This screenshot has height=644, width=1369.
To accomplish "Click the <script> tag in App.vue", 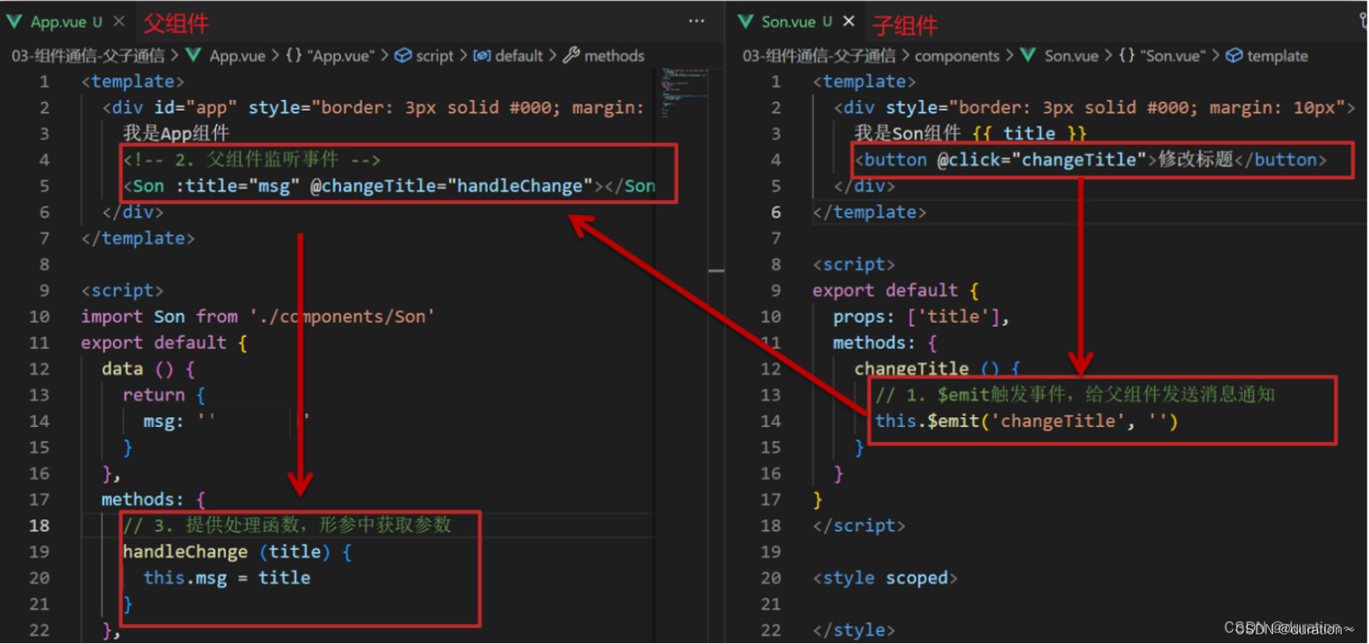I will [x=122, y=290].
